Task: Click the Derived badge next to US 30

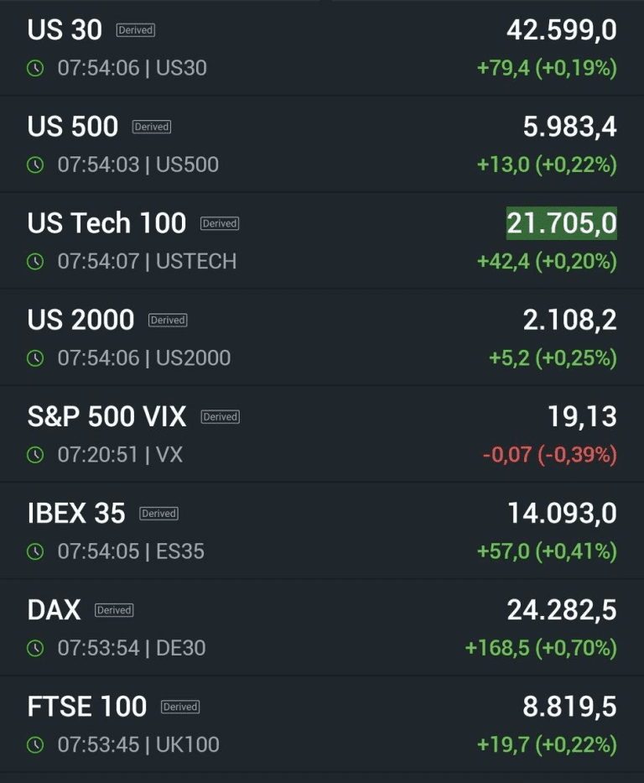Action: click(x=136, y=30)
